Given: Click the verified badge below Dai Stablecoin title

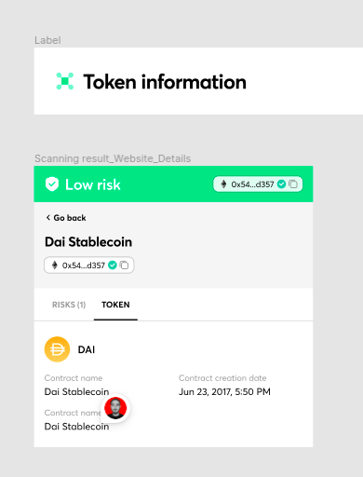Looking at the screenshot, I should click(x=113, y=266).
